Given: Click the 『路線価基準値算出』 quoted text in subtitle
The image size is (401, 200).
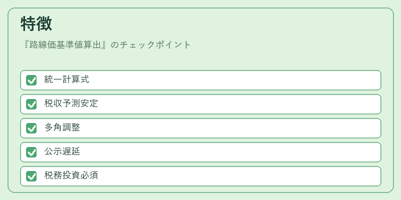Looking at the screenshot, I should click(66, 45).
